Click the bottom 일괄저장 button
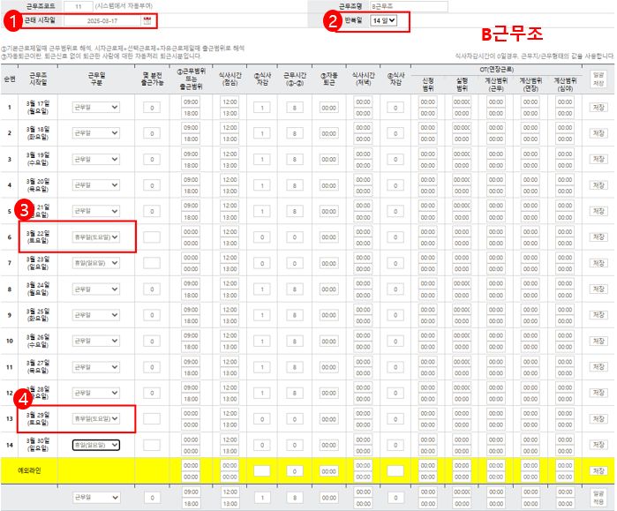 (599, 497)
